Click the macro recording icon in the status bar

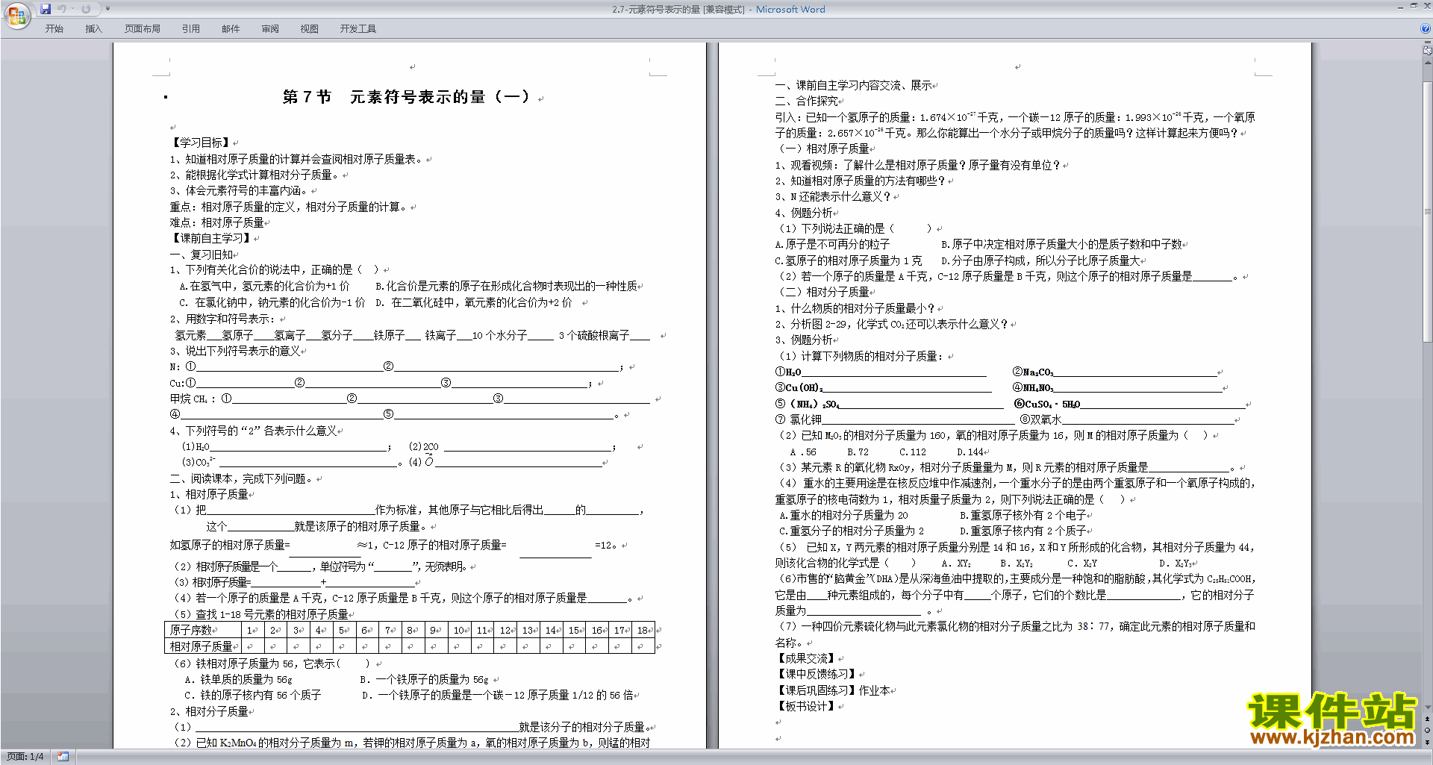(63, 757)
